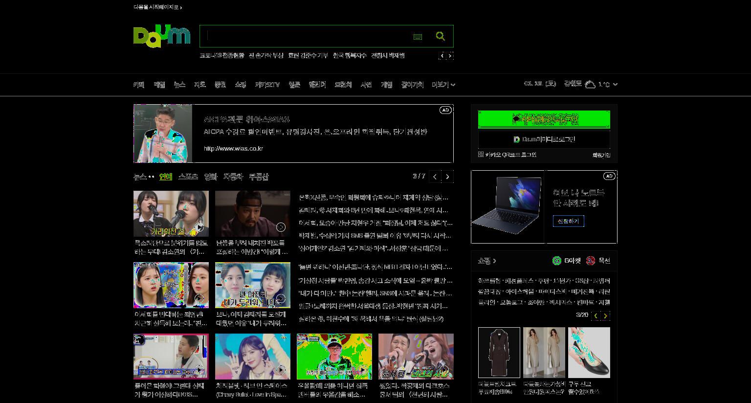Screen dimensions: 751x403
Task: Open the 쇼핑 menu item in top navigation
Action: tap(240, 85)
